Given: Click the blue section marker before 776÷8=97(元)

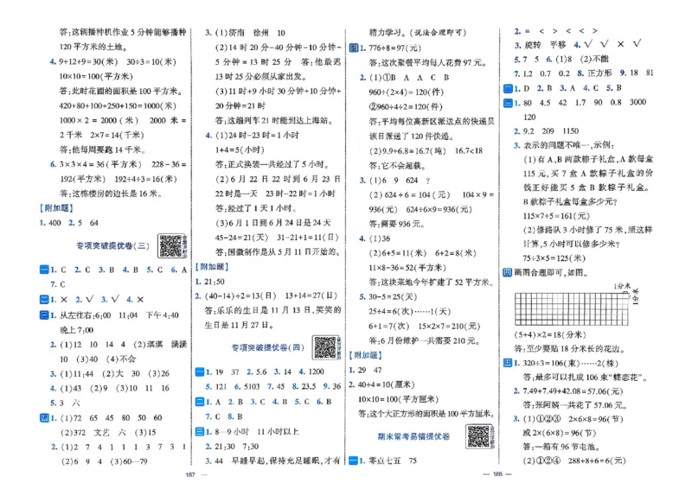Looking at the screenshot, I should (353, 48).
